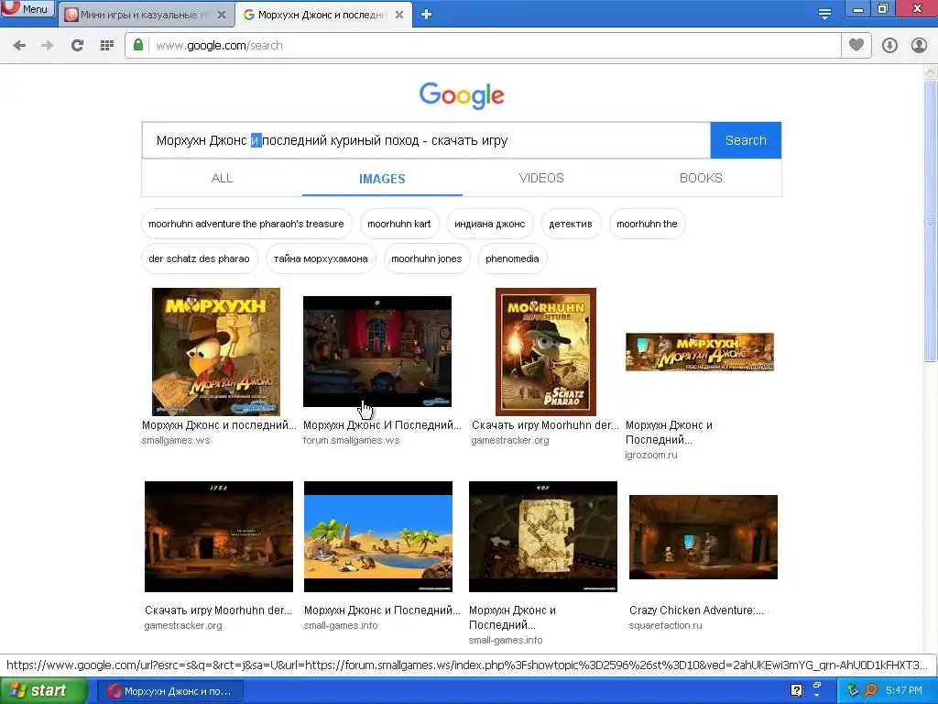This screenshot has height=704, width=938.
Task: Open 'Crazy Chicken Adventure:...' result link
Action: (x=696, y=610)
